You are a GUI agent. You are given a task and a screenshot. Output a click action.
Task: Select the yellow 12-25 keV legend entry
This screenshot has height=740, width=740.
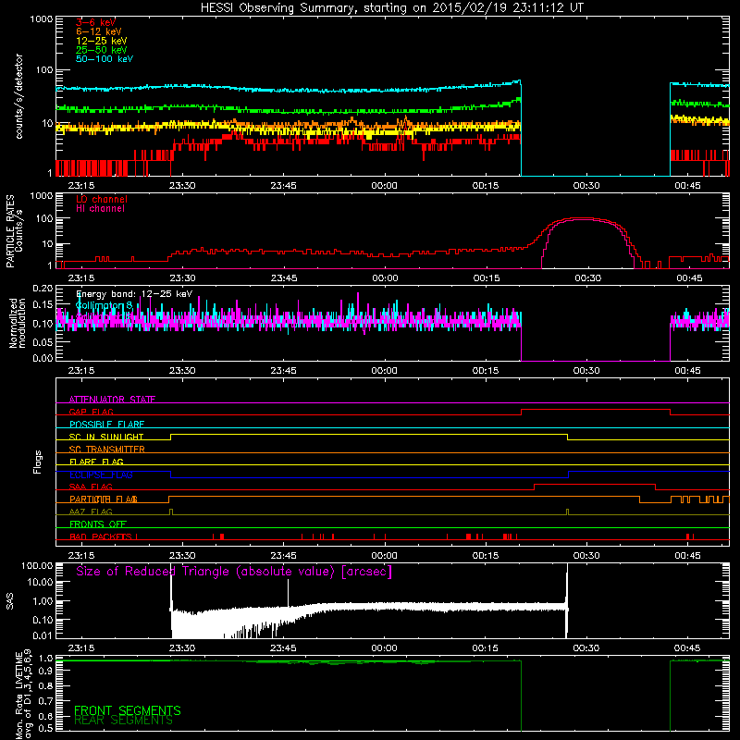(102, 41)
